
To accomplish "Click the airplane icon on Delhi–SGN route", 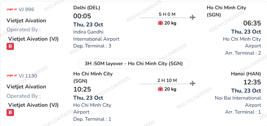I will click(x=193, y=17).
